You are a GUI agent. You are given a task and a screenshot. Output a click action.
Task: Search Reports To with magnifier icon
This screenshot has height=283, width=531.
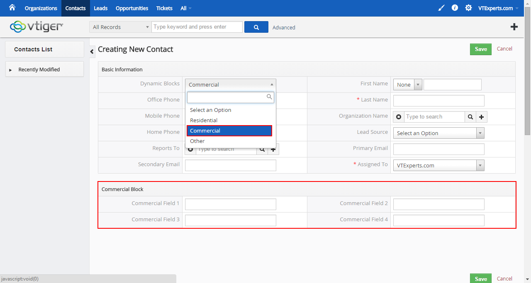(x=262, y=150)
